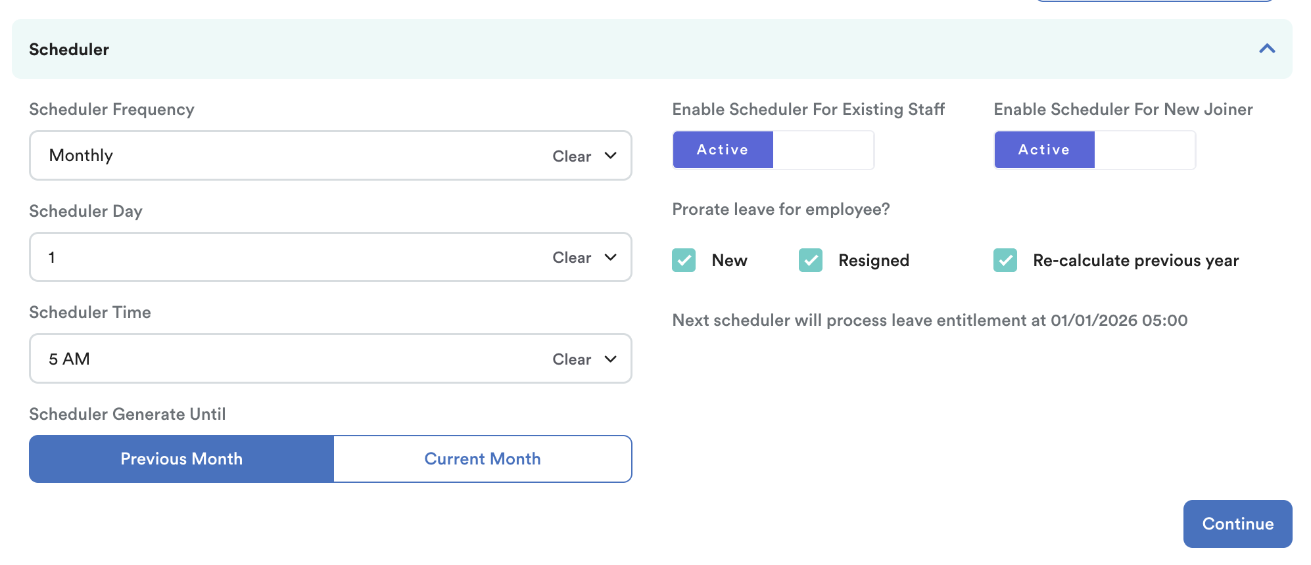Open Scheduler Time dropdown arrow
The height and width of the screenshot is (565, 1311).
[x=611, y=359]
